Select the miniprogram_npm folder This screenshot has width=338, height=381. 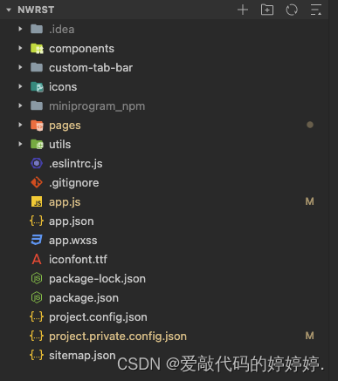point(164,105)
